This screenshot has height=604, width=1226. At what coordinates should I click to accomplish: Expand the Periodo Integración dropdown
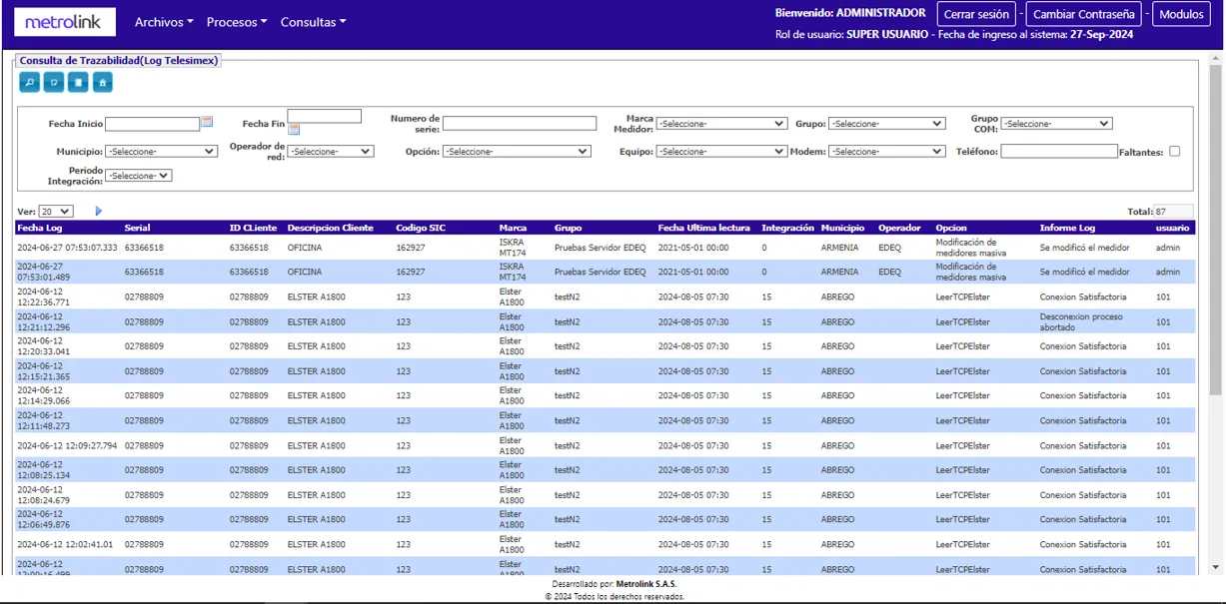[x=138, y=176]
